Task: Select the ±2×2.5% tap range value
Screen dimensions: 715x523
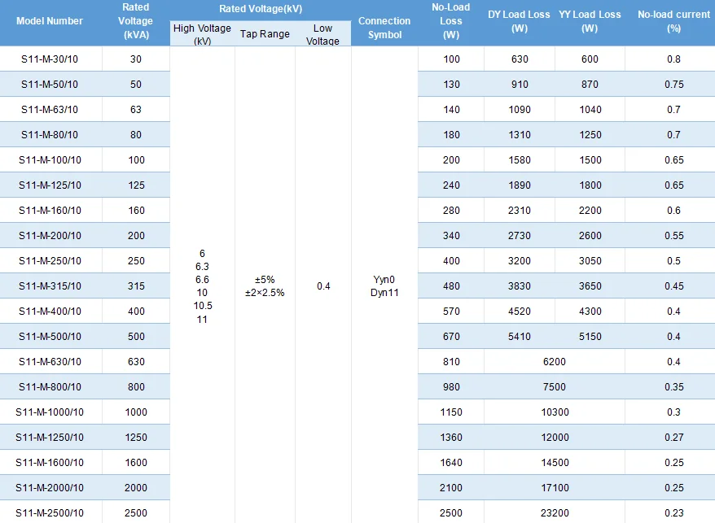Action: pyautogui.click(x=265, y=293)
